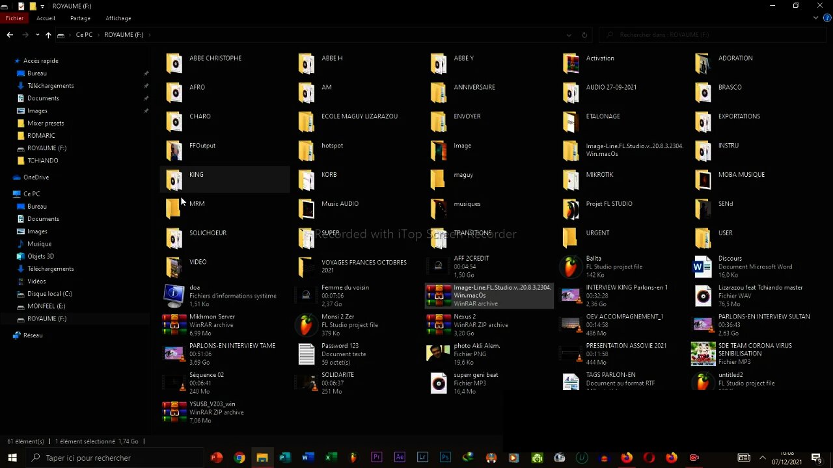This screenshot has height=468, width=833.
Task: Open the Projet FL STUDIO folder
Action: (x=571, y=208)
